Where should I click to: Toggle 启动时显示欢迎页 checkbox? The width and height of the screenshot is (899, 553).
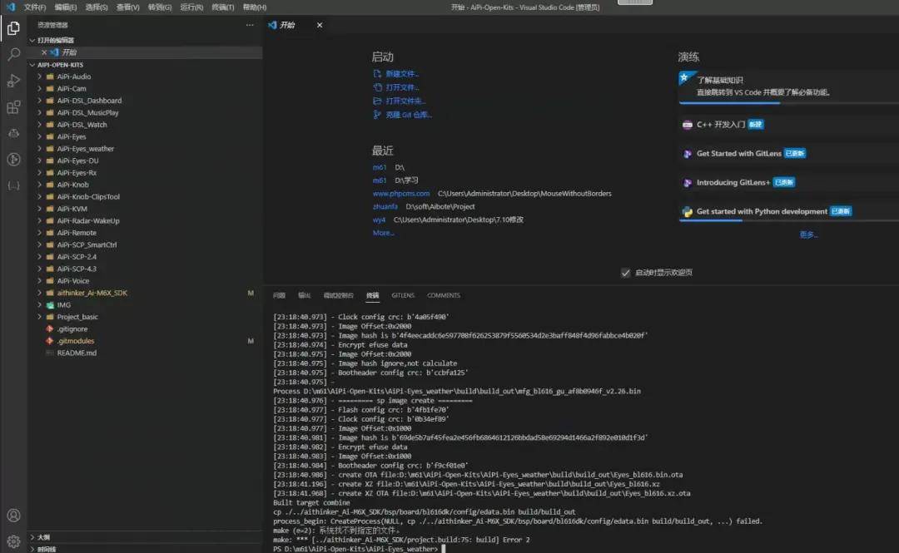pos(625,273)
